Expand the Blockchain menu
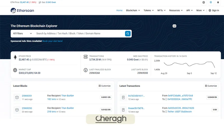224x126 pixels. (133, 10)
